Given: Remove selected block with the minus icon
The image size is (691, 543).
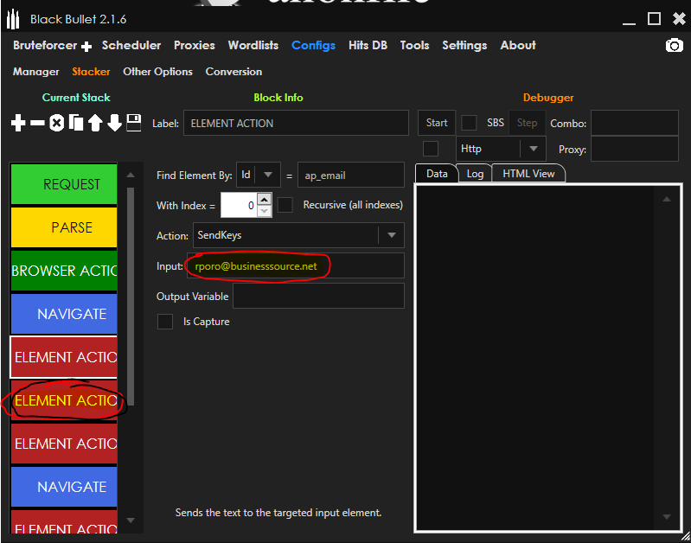Looking at the screenshot, I should coord(37,123).
